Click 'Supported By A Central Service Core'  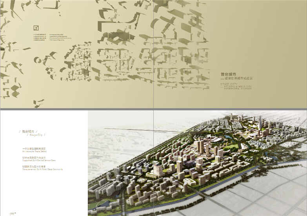39,160
